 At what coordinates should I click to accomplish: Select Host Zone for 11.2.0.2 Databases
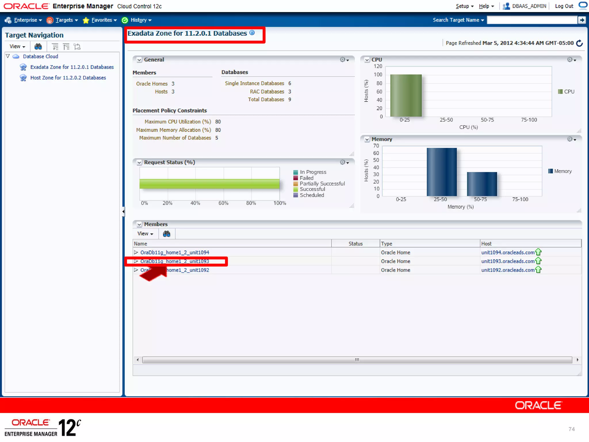pos(68,78)
